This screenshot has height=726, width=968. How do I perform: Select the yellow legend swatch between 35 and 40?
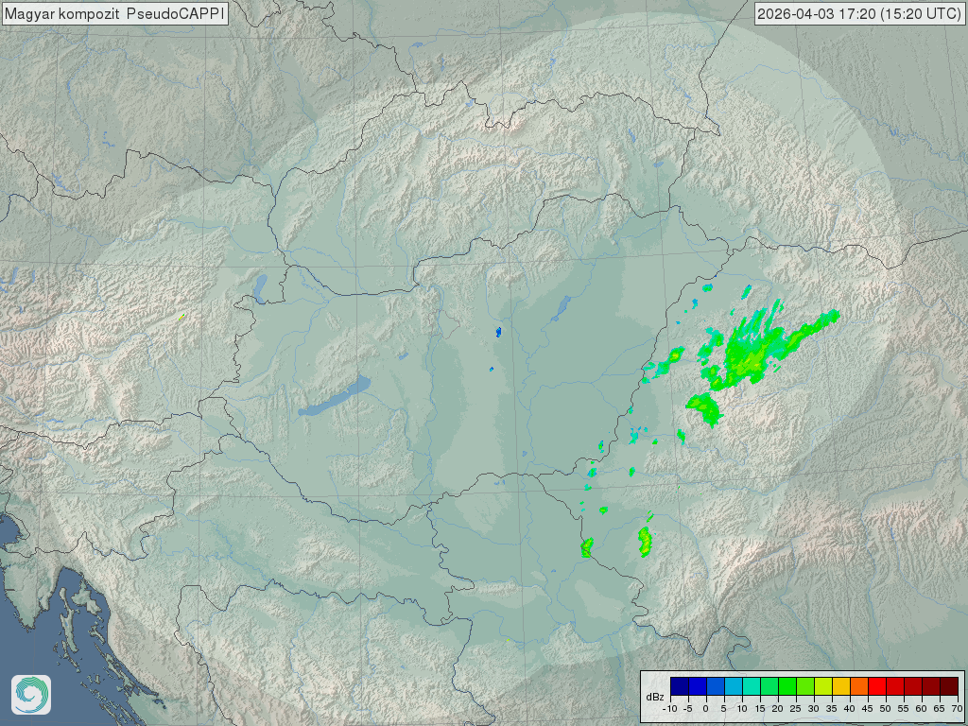840,686
